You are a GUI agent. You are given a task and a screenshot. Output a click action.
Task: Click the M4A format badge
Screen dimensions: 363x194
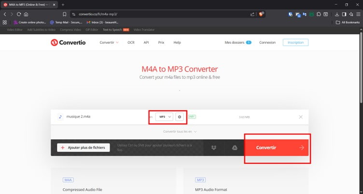point(68,180)
